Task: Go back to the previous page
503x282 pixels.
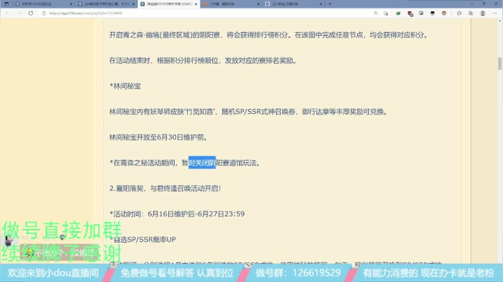Action: point(8,13)
